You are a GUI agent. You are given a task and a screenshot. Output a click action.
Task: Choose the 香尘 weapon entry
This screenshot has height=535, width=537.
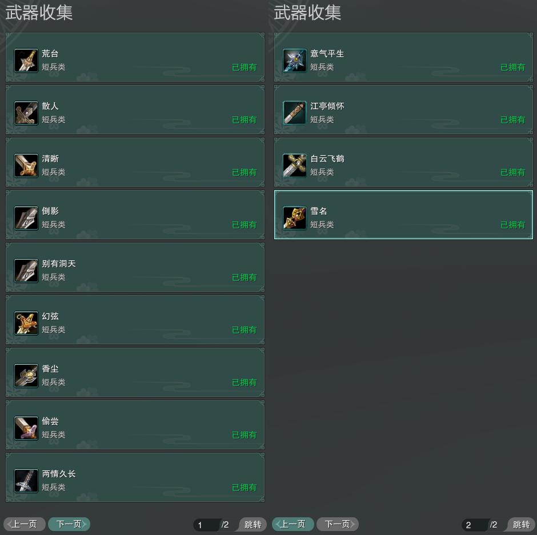135,372
